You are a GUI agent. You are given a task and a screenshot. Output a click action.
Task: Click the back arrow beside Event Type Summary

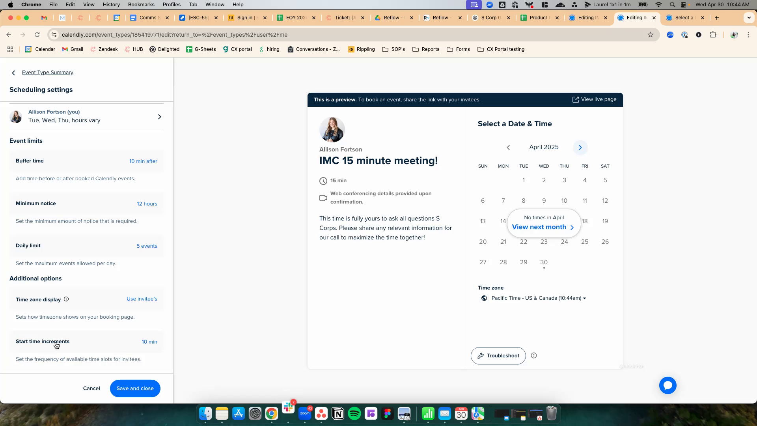tap(13, 73)
